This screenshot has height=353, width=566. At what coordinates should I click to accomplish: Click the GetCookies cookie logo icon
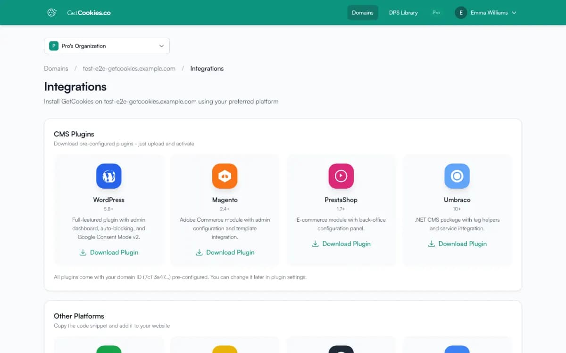52,13
